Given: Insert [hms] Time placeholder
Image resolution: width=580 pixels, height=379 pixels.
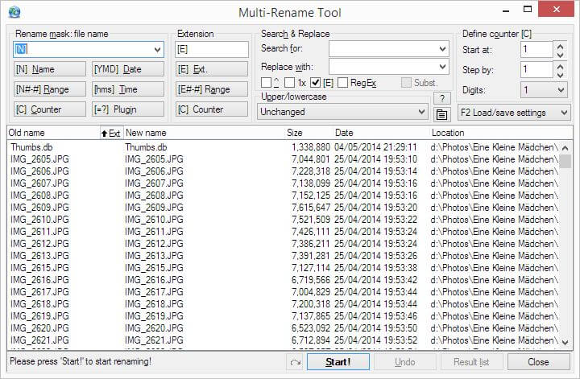Looking at the screenshot, I should point(128,89).
